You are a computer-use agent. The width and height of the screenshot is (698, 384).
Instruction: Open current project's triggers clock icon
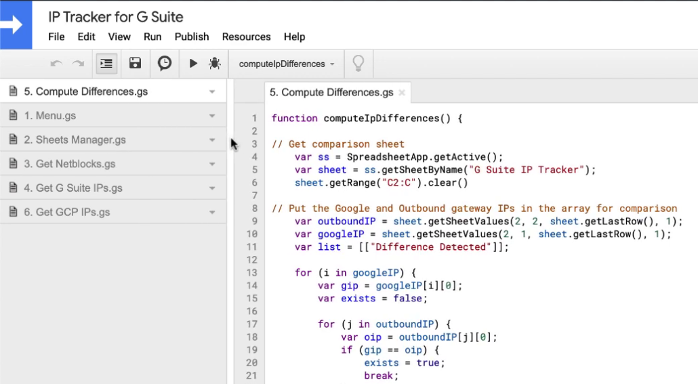(164, 64)
